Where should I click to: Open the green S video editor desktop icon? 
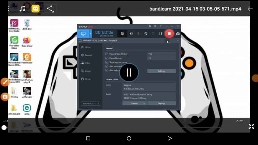click(x=14, y=40)
